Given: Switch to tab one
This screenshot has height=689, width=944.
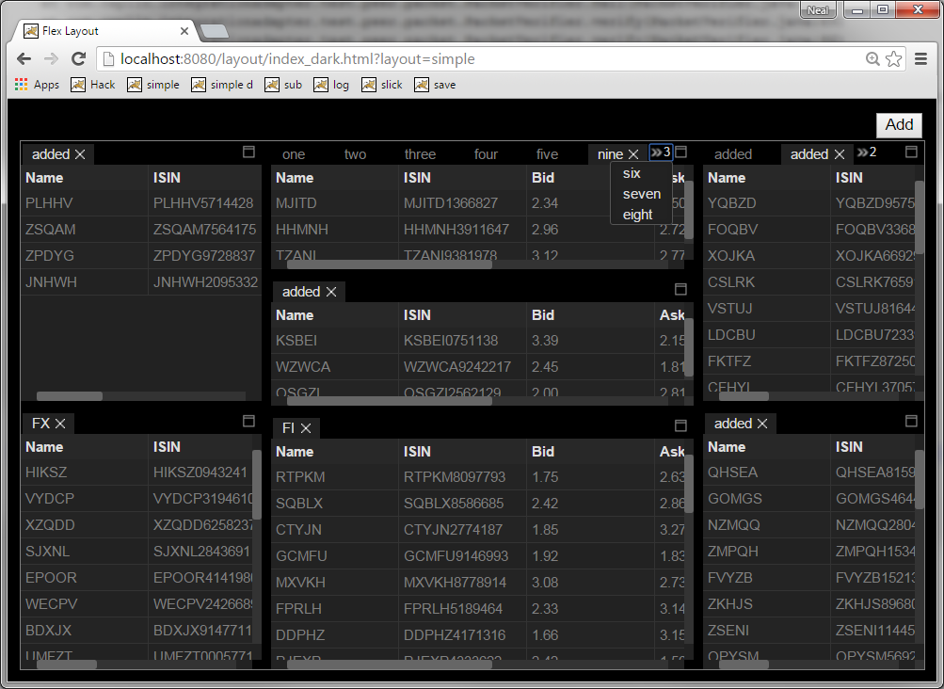Looking at the screenshot, I should click(294, 154).
